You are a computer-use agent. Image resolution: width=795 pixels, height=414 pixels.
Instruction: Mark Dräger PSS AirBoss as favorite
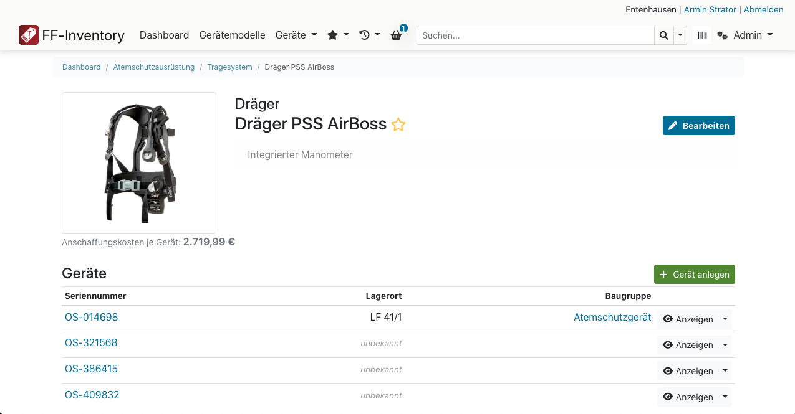[x=398, y=125]
